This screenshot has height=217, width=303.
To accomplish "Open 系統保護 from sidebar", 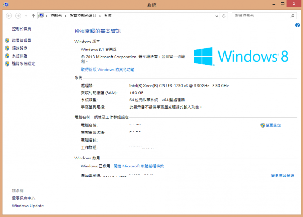I will [20, 56].
